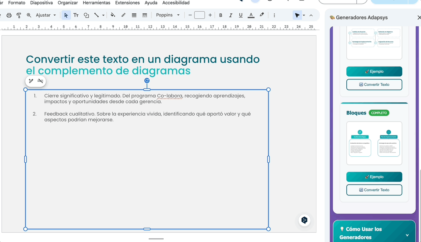
Task: Toggle bold formatting
Action: [221, 15]
